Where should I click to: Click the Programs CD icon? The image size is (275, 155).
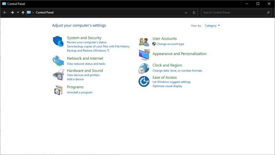[58, 89]
